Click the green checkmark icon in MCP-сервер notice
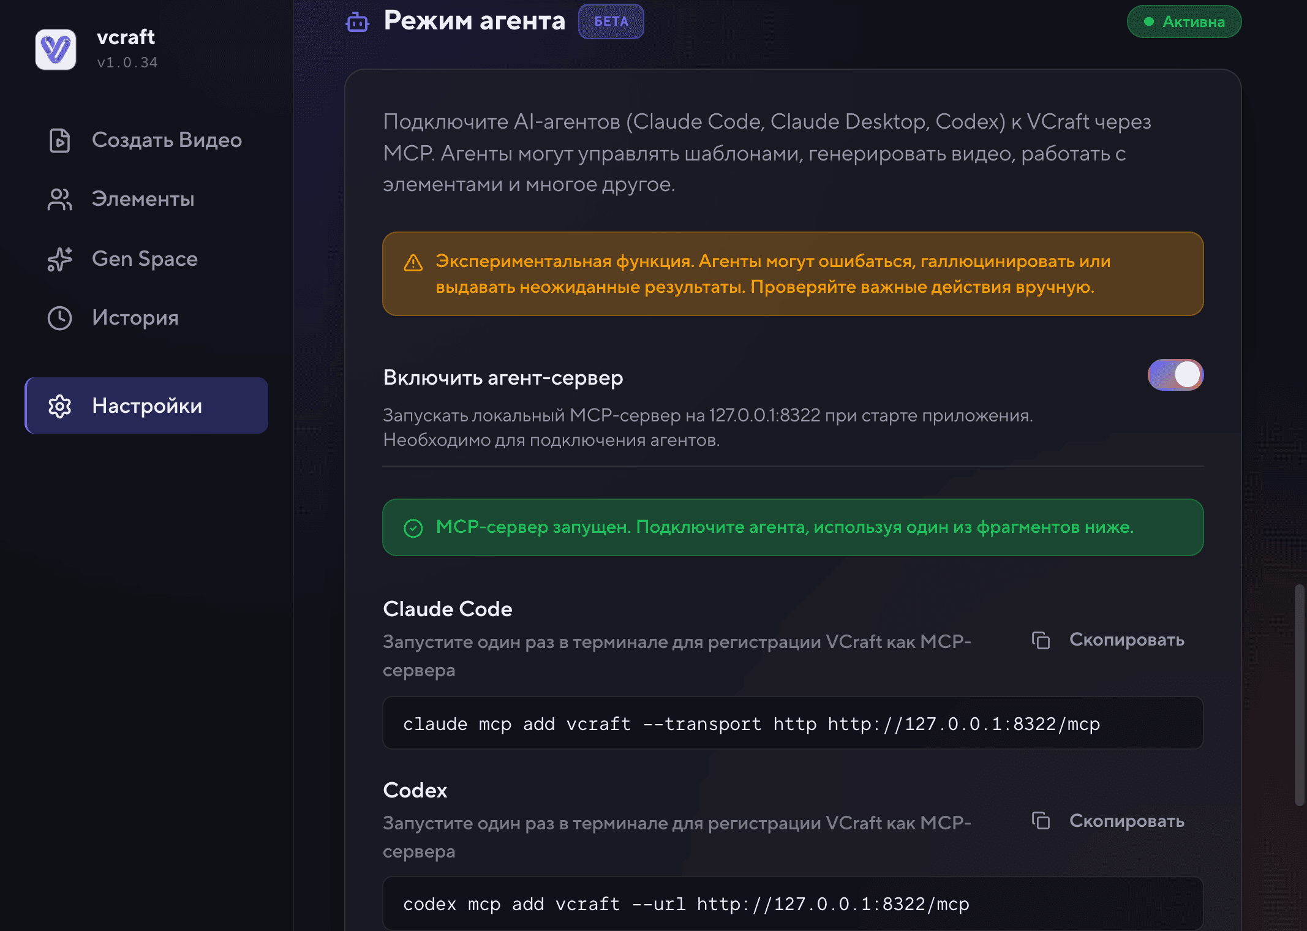Image resolution: width=1307 pixels, height=931 pixels. [x=413, y=528]
